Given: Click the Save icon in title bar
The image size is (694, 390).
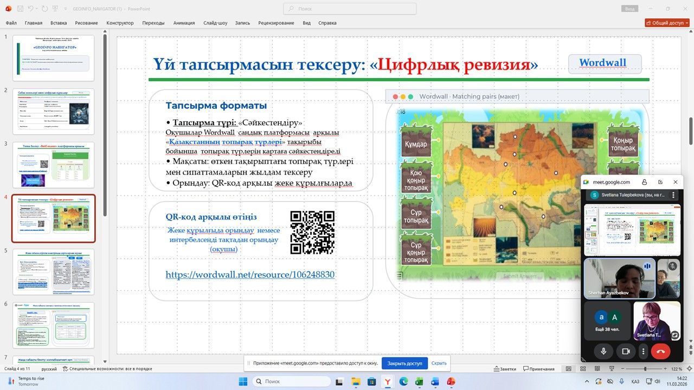Looking at the screenshot, I should point(20,9).
